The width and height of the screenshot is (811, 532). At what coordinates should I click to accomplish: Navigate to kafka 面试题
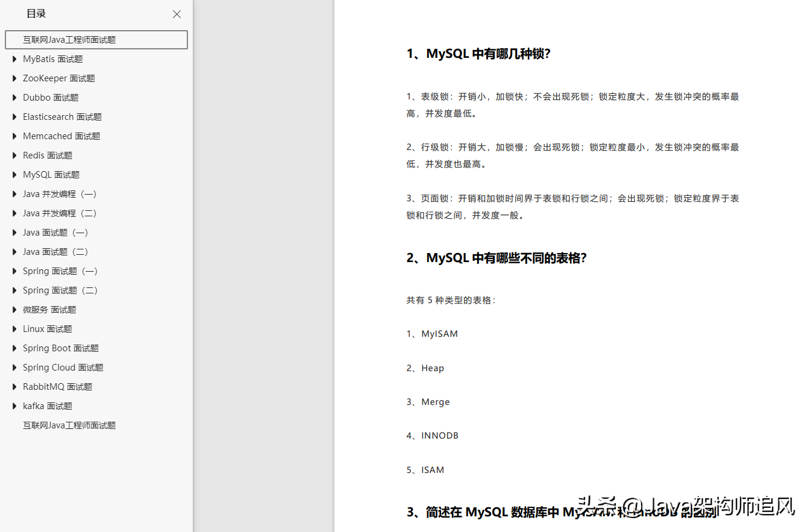coord(48,406)
